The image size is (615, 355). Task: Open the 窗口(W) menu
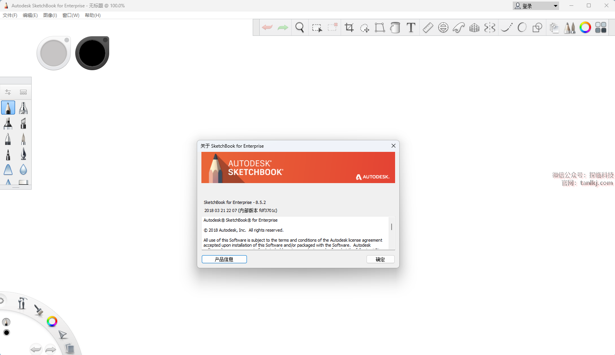(71, 15)
